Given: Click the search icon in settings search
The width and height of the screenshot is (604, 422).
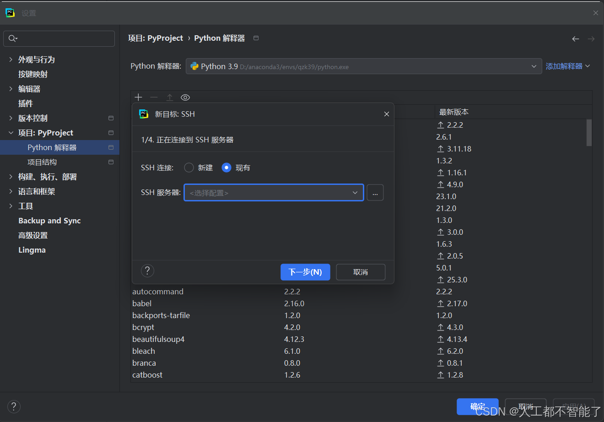Looking at the screenshot, I should pyautogui.click(x=13, y=38).
